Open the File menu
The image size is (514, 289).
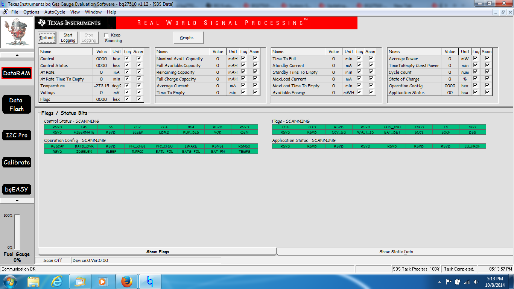click(x=15, y=12)
